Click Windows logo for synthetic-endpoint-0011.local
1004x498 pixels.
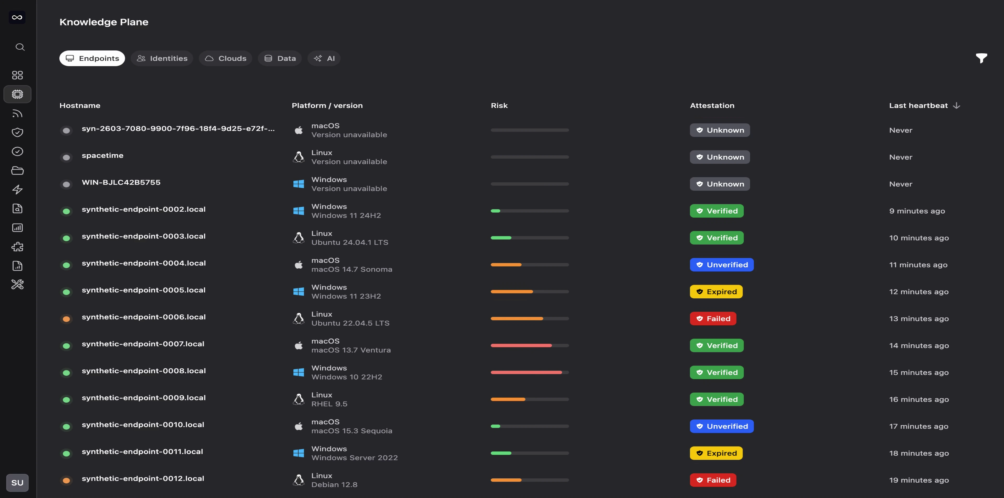299,453
